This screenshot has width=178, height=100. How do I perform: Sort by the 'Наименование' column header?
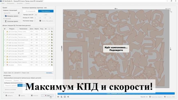click(23, 29)
